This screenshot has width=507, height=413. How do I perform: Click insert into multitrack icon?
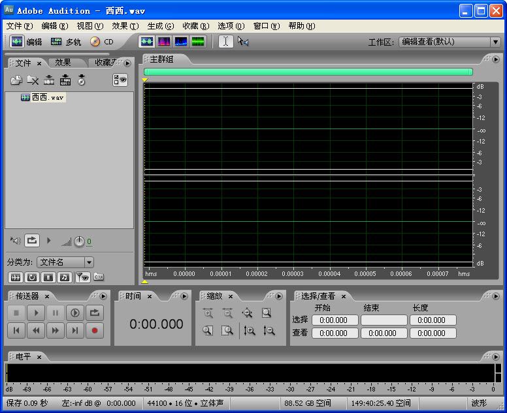click(x=65, y=80)
